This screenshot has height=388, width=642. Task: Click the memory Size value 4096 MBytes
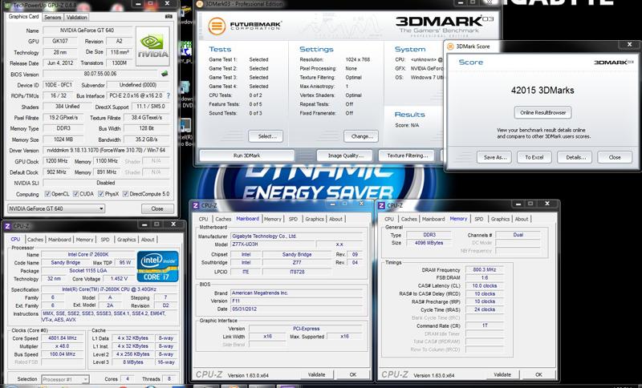[427, 243]
